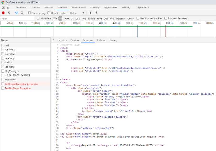Select the main.js request
216x151 pixels.
tap(25, 62)
